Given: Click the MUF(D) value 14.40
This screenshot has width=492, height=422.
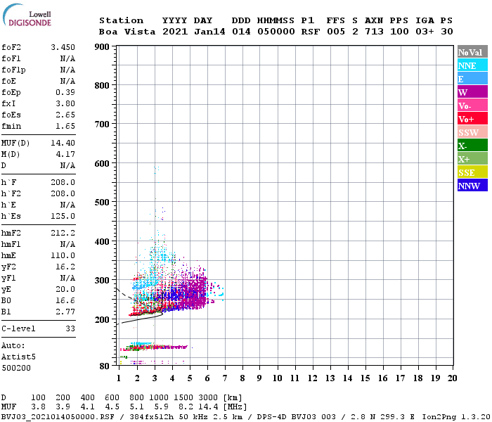Looking at the screenshot, I should 63,143.
